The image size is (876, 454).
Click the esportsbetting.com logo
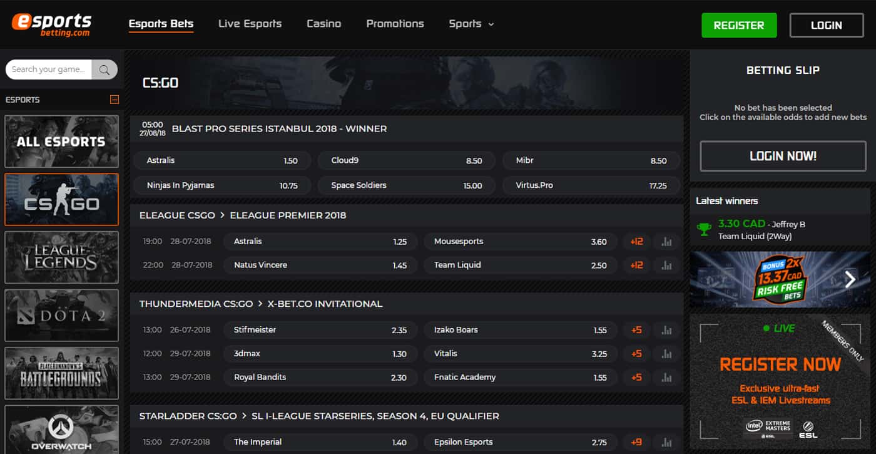(x=51, y=24)
